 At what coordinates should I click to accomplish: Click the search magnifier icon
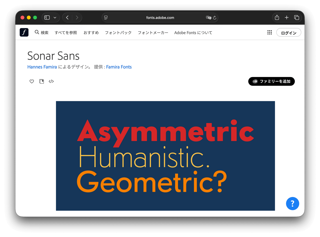[x=37, y=32]
